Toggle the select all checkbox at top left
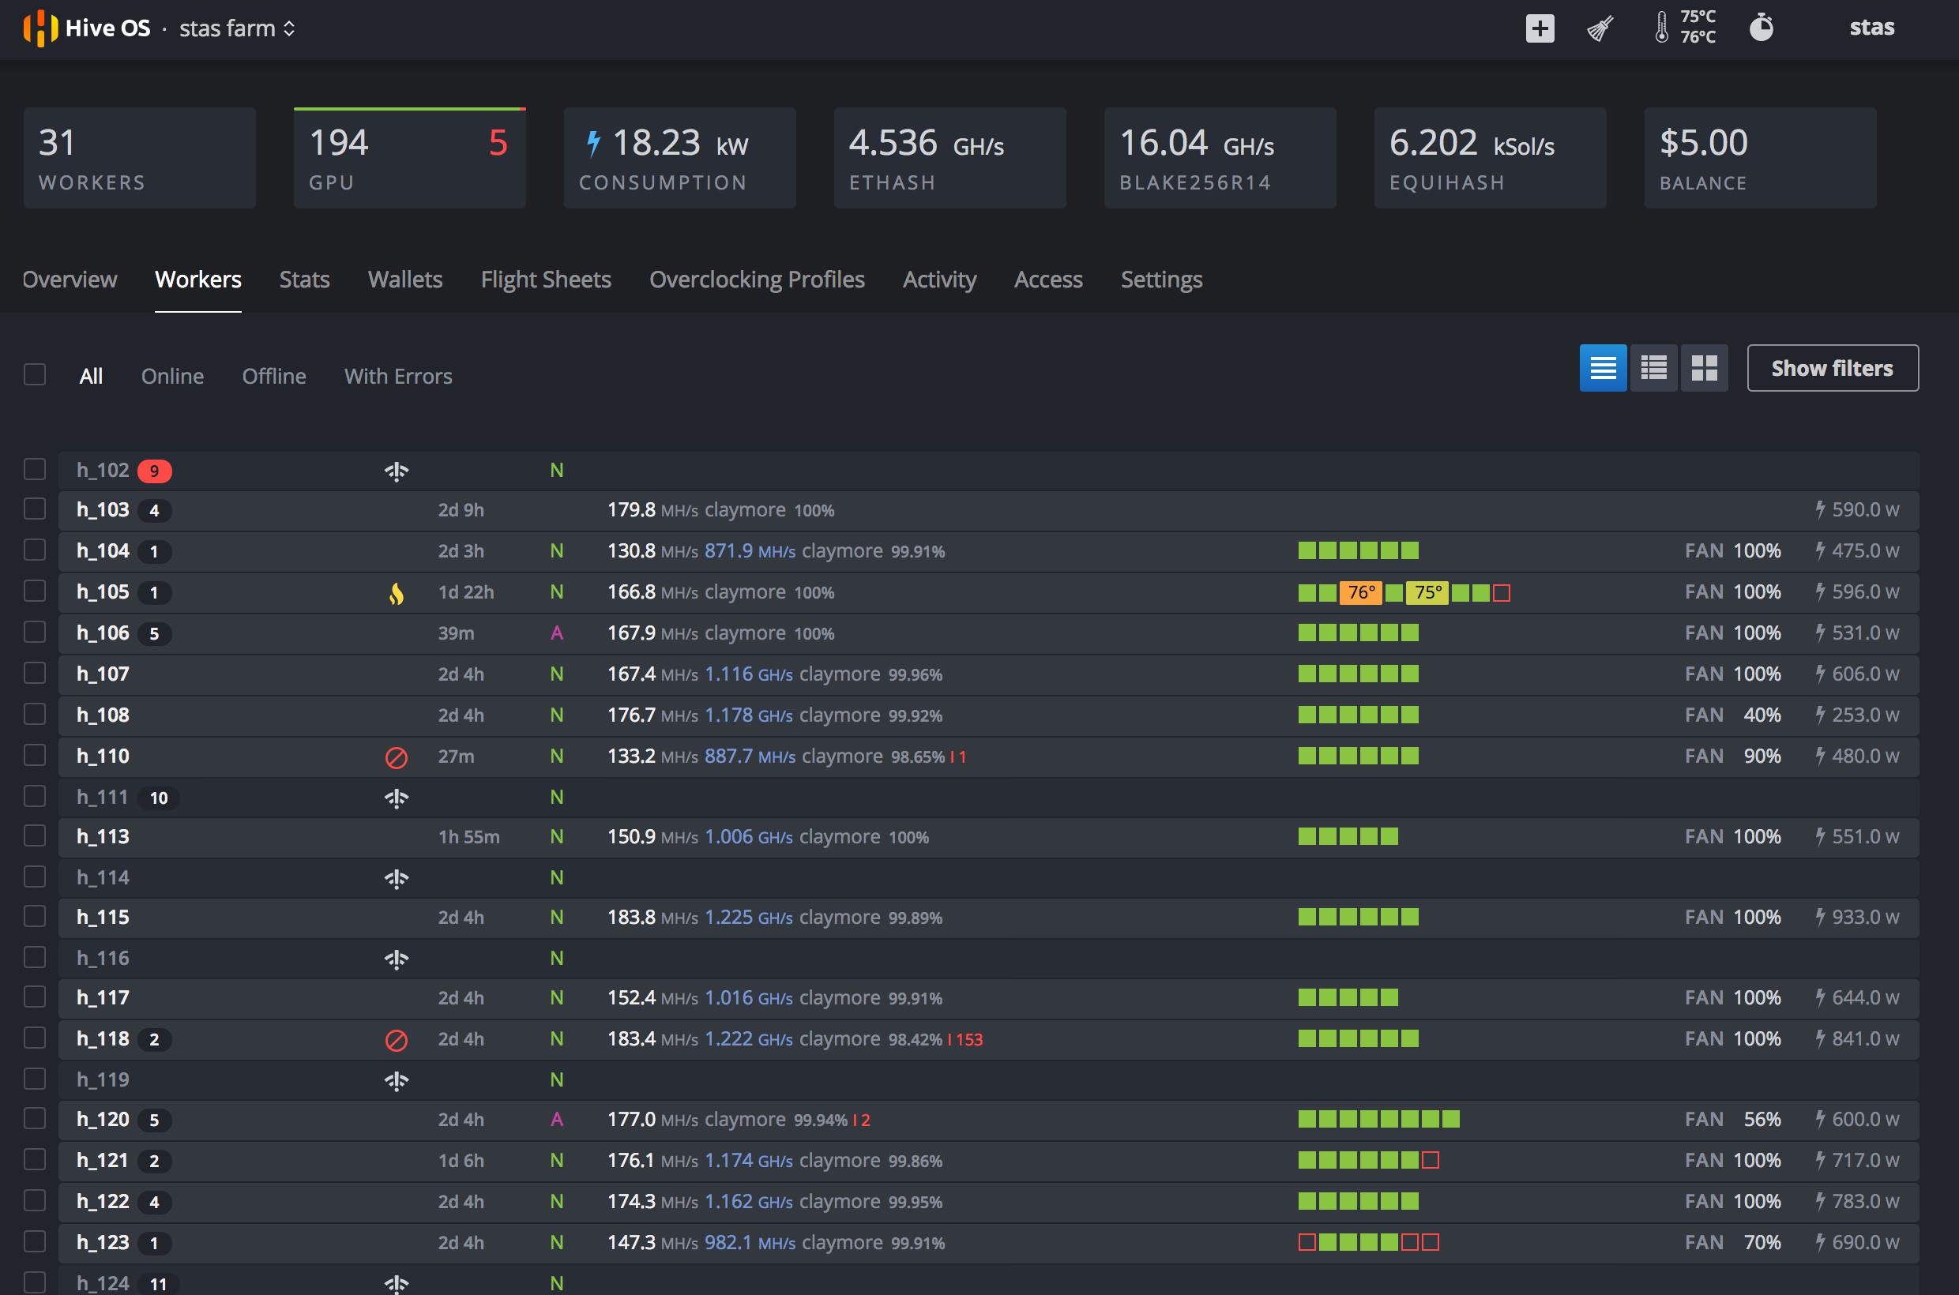 point(35,374)
